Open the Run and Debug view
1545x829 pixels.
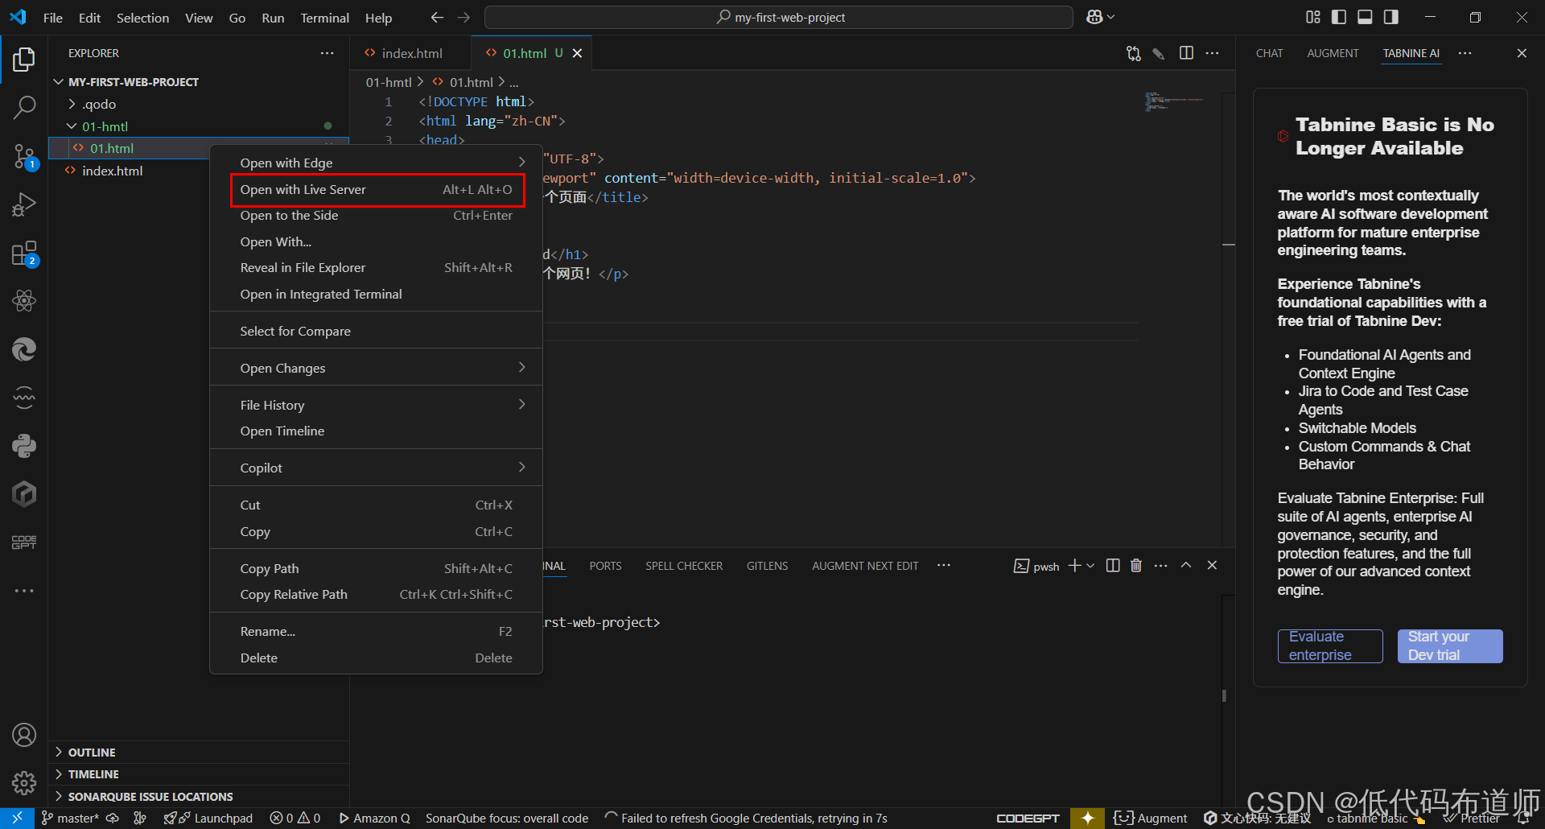pos(24,204)
